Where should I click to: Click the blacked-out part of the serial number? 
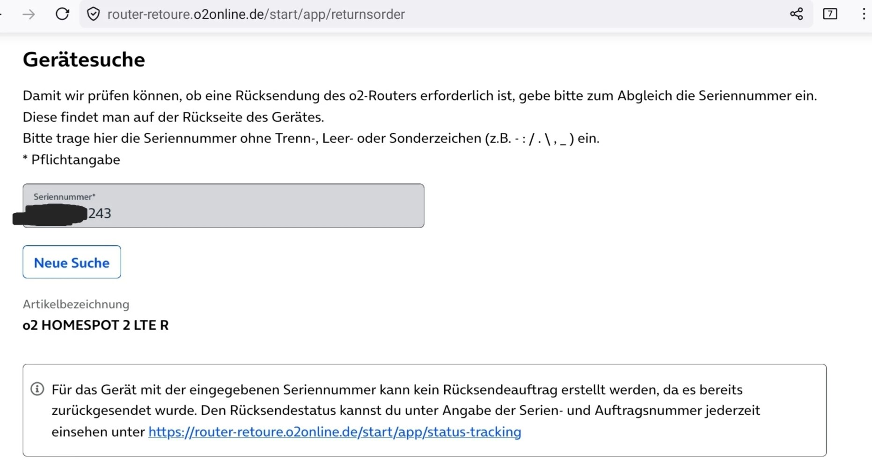pos(51,215)
